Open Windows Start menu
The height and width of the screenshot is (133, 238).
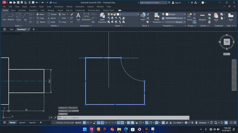pos(85,129)
